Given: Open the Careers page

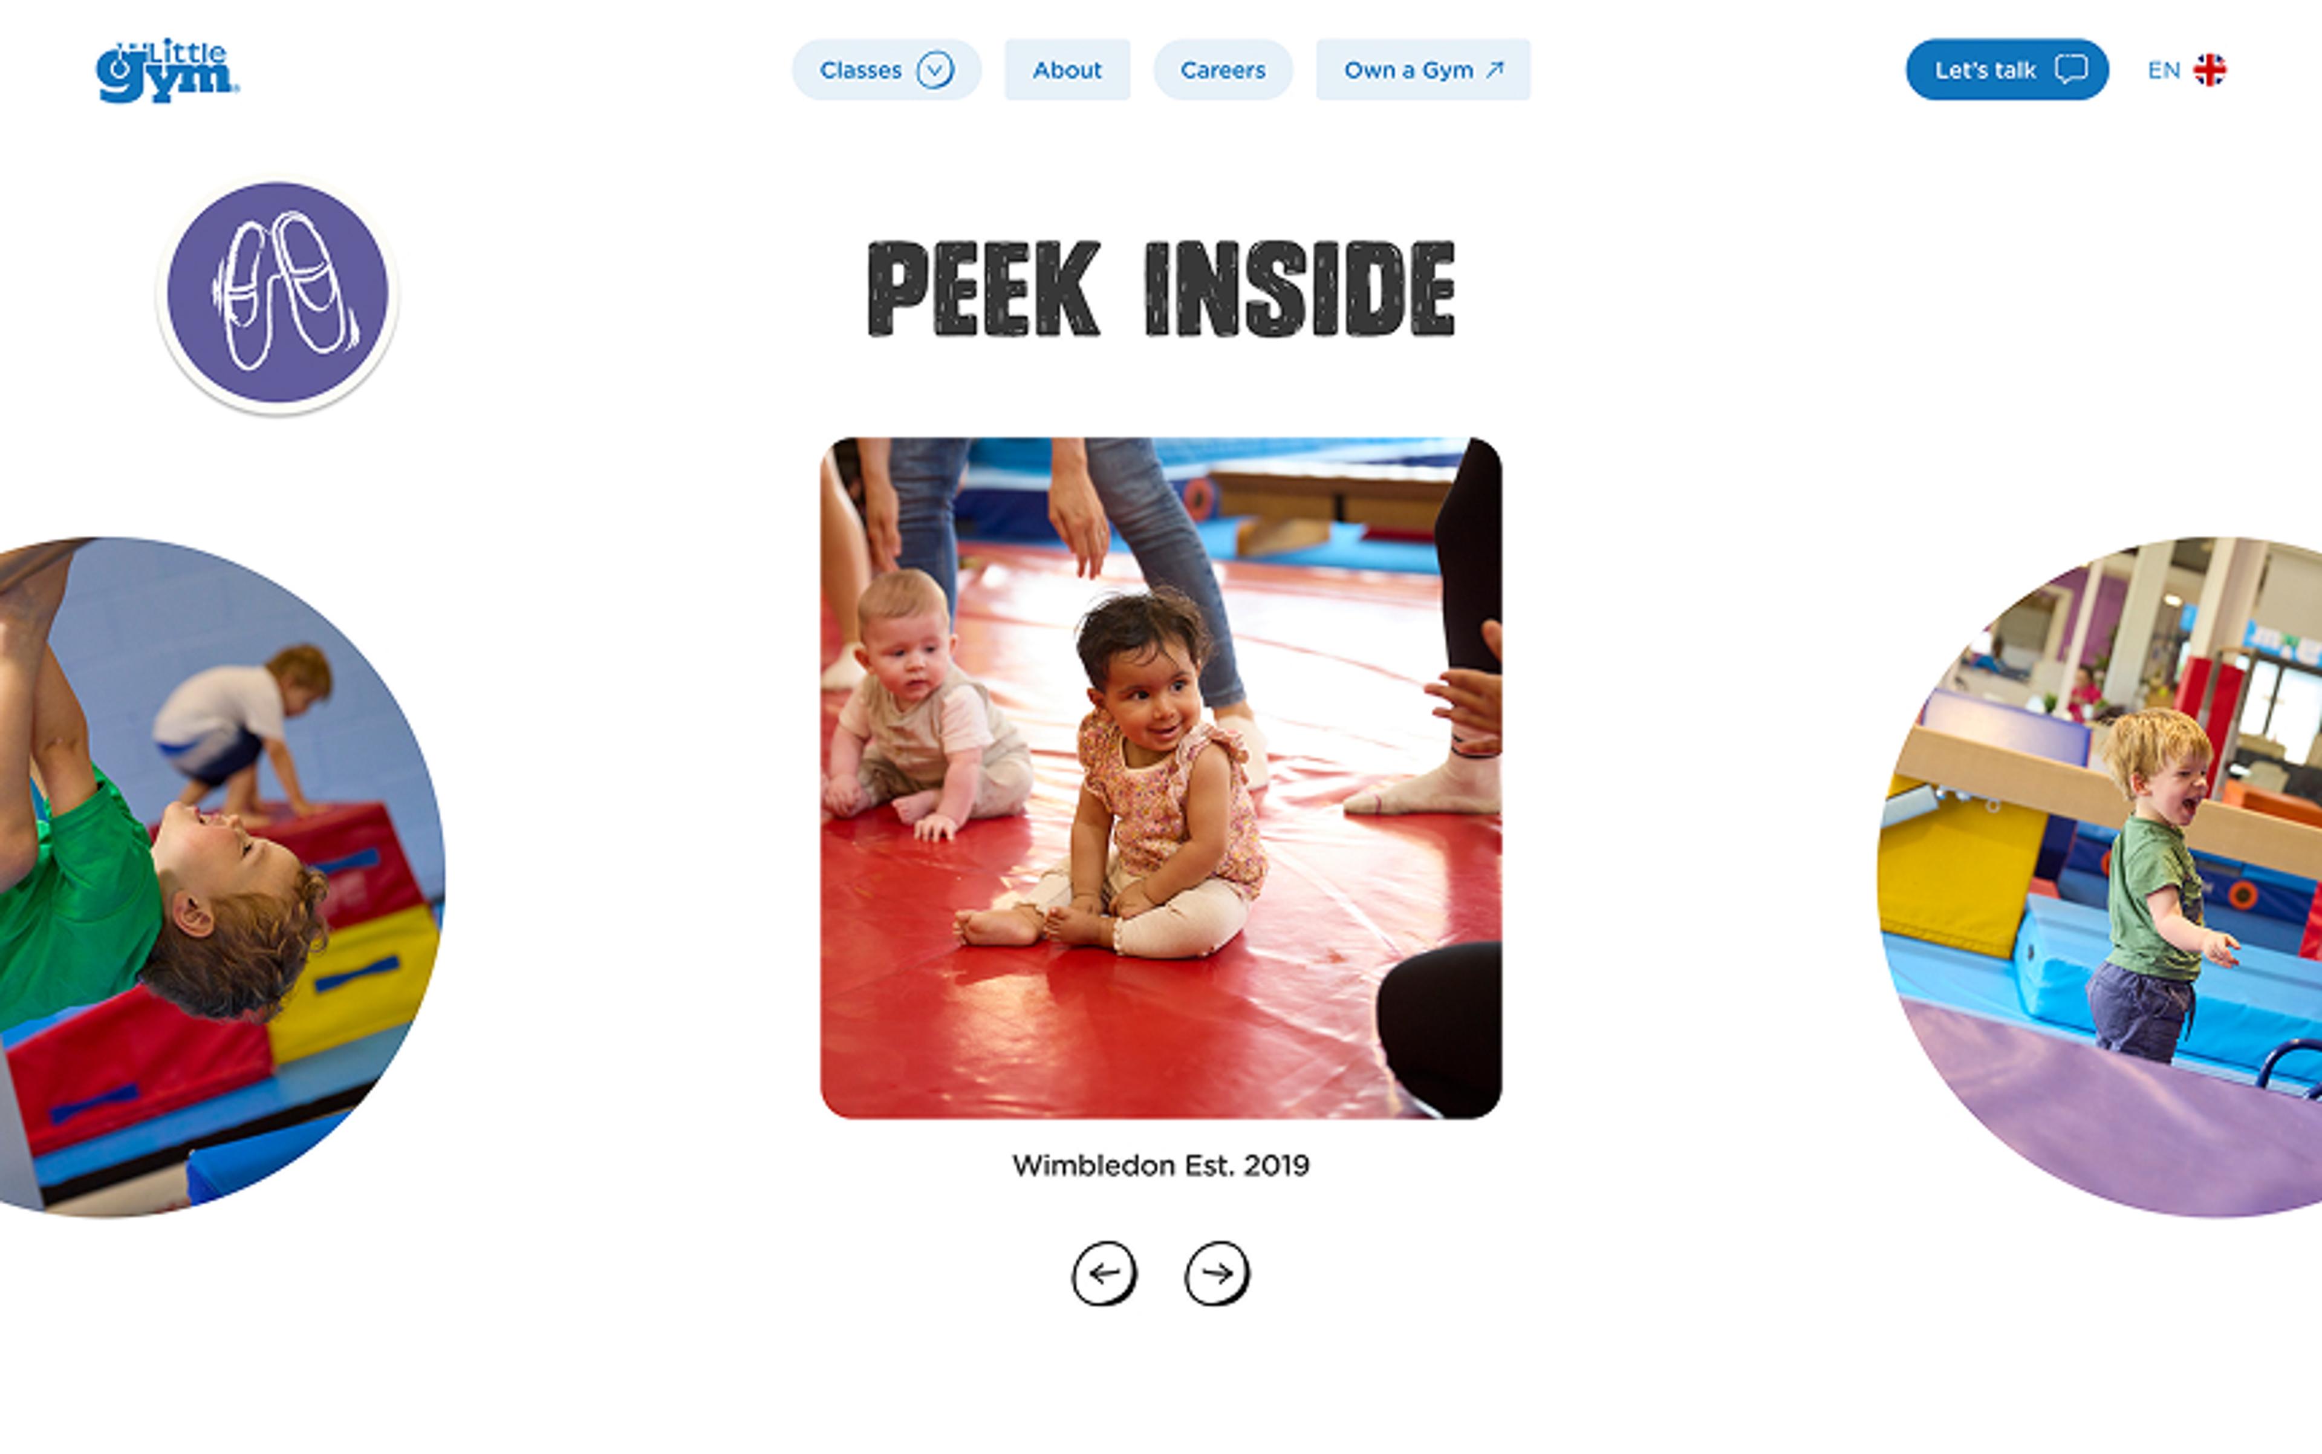Looking at the screenshot, I should coord(1223,69).
